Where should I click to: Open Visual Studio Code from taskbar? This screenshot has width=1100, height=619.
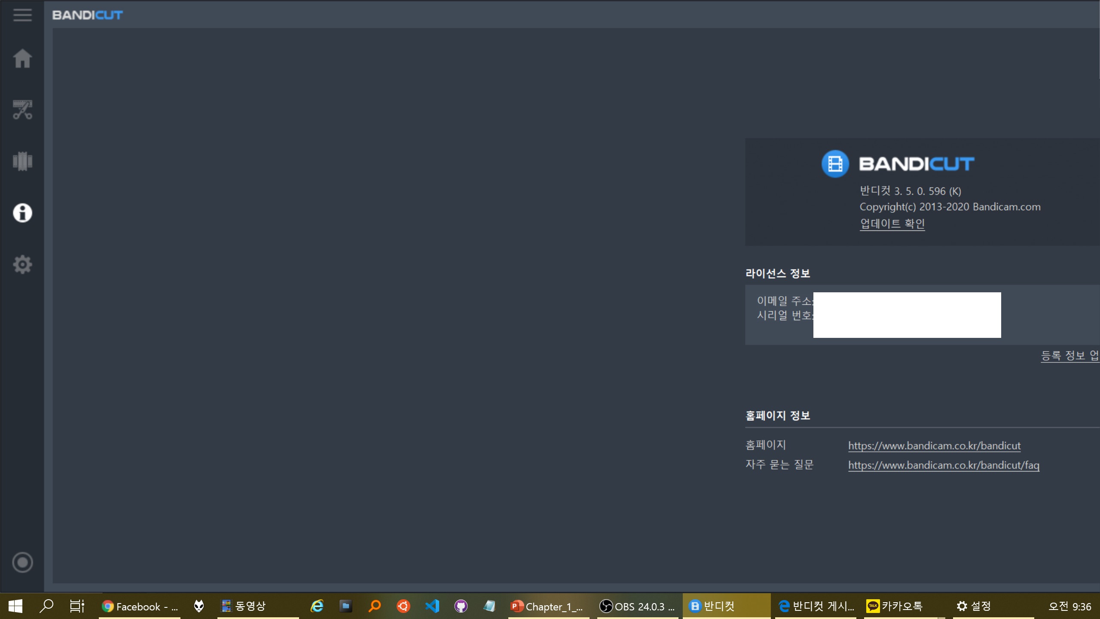click(x=432, y=606)
